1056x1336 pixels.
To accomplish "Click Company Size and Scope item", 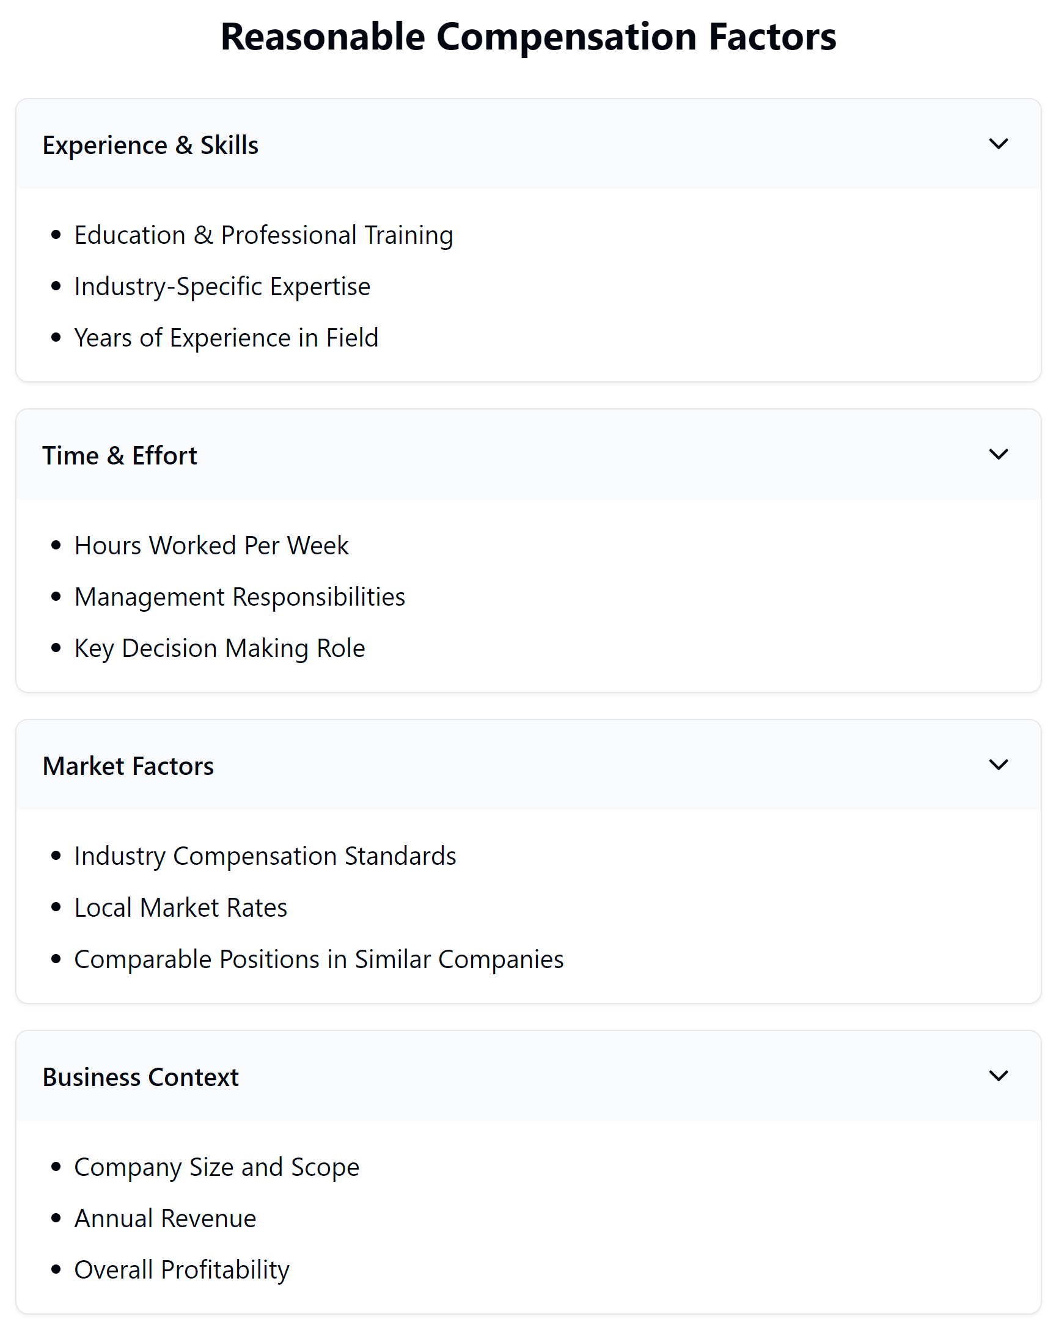I will [216, 1167].
